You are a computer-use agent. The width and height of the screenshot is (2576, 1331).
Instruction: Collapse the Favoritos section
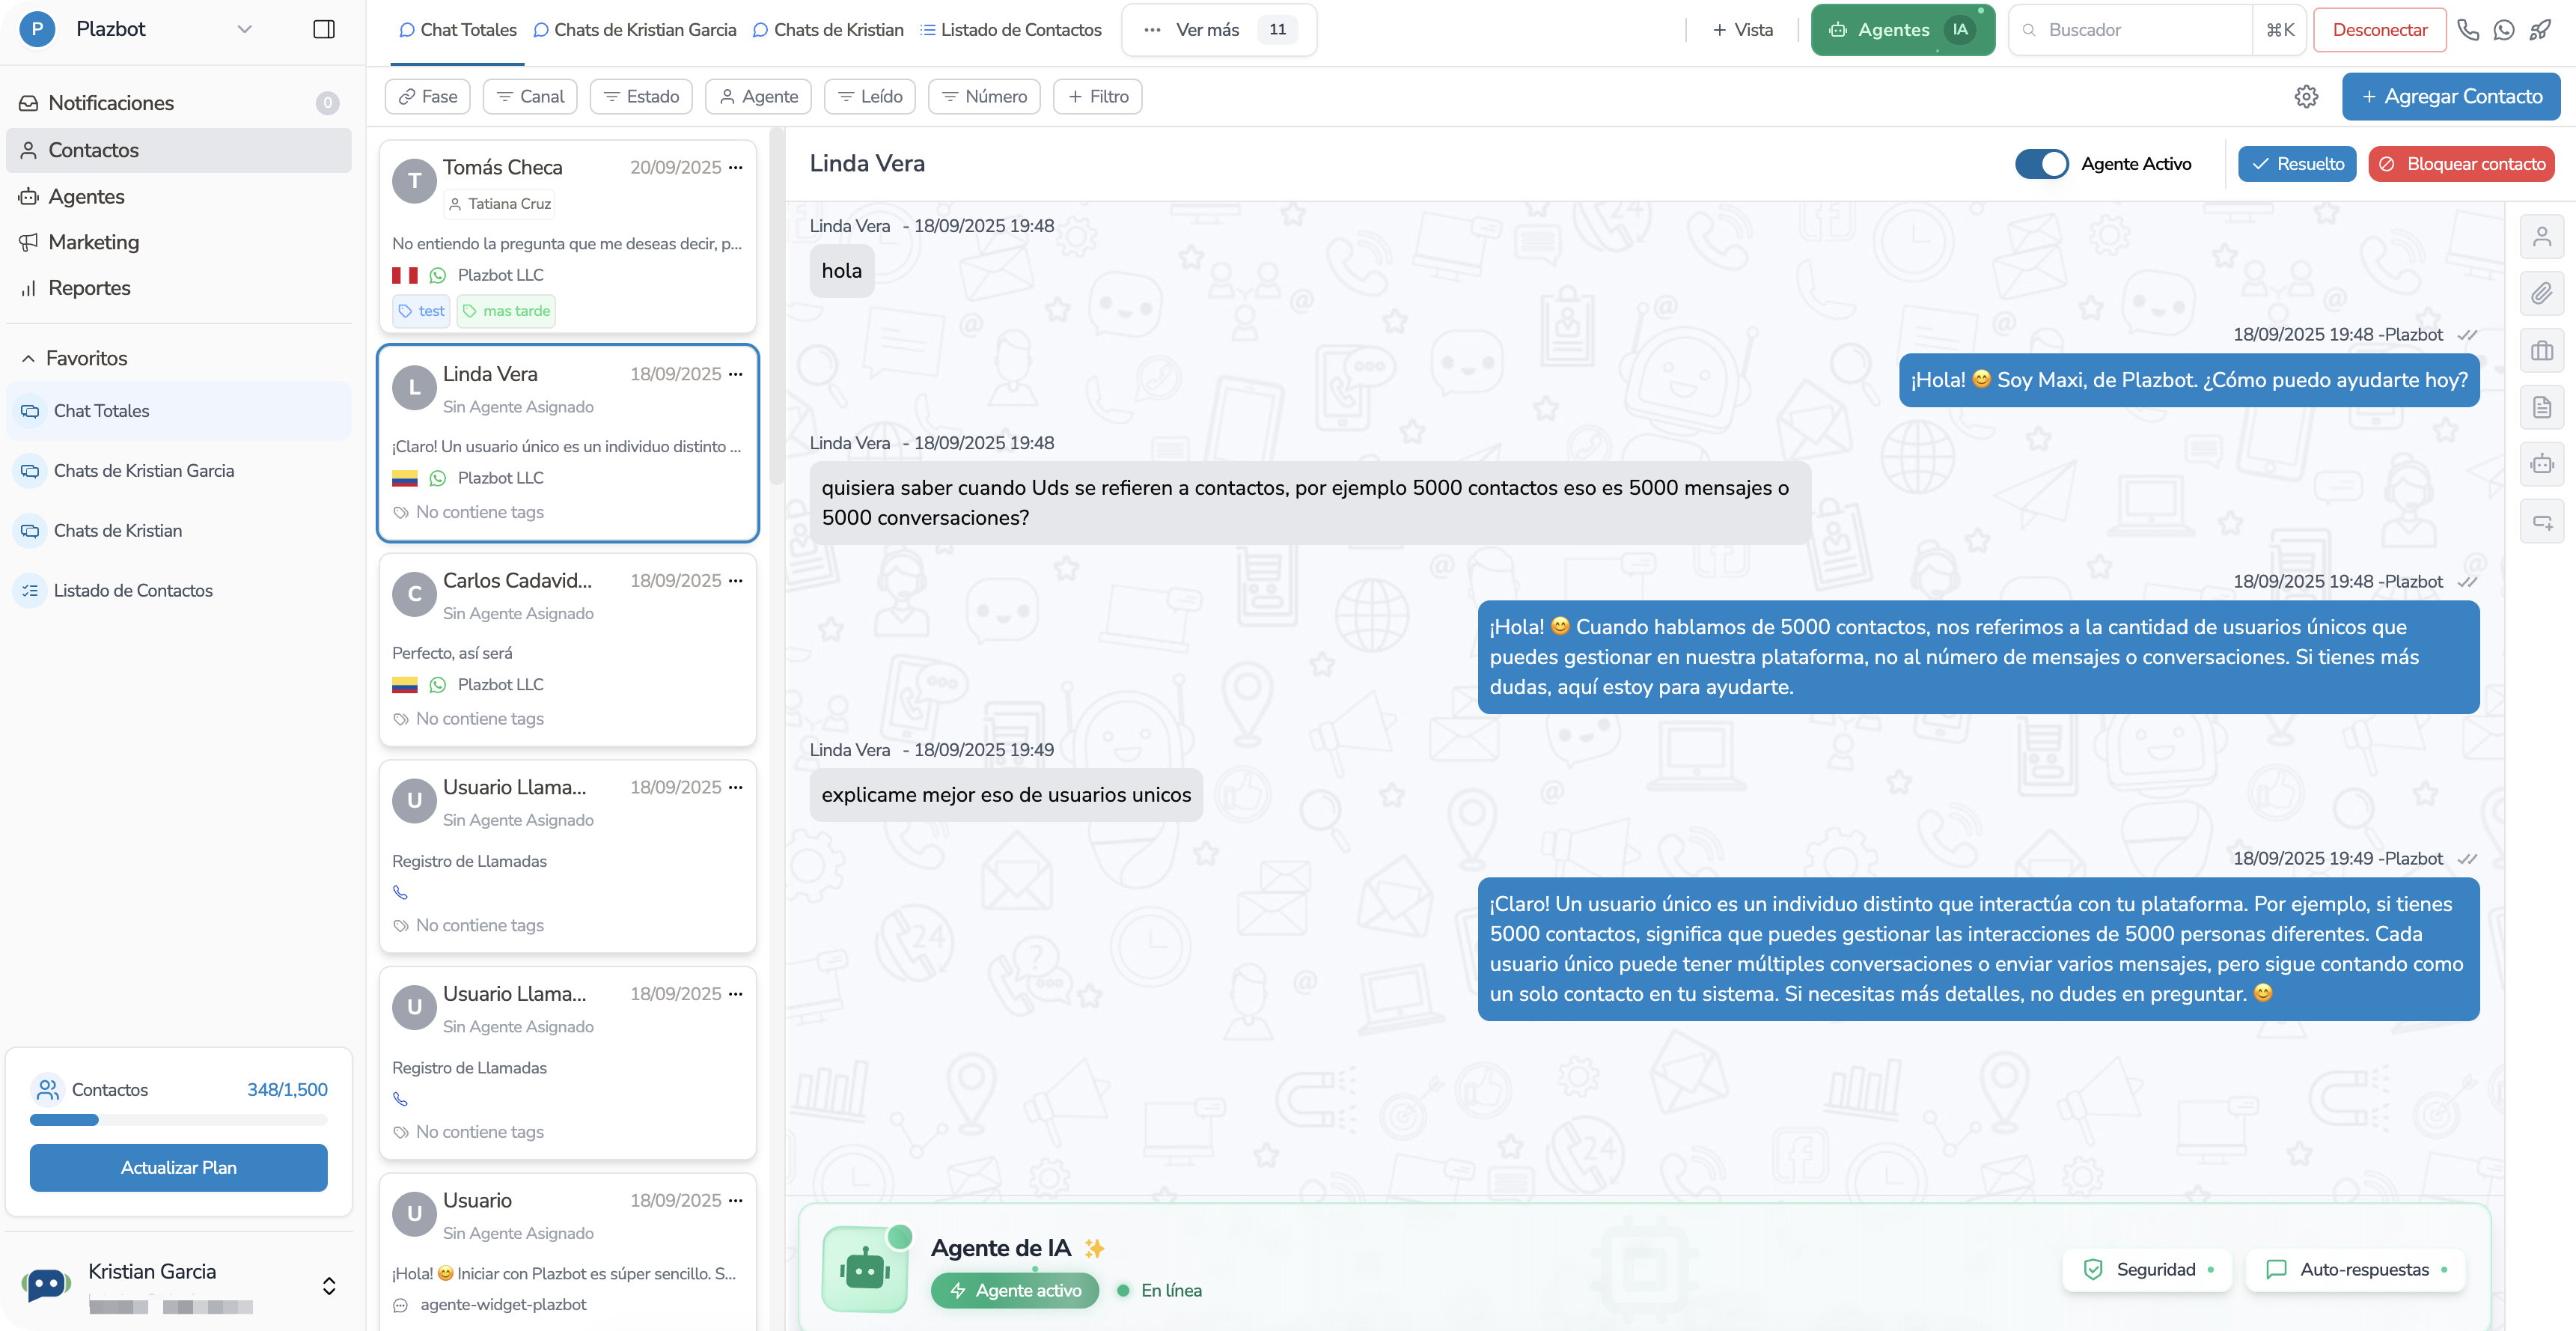(x=28, y=358)
